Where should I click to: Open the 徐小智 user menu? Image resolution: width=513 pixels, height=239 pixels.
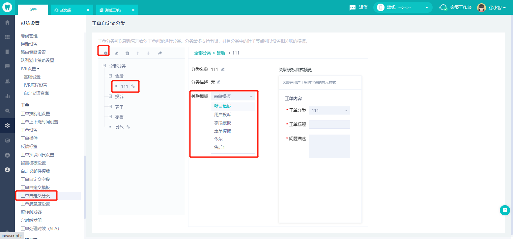pos(498,8)
